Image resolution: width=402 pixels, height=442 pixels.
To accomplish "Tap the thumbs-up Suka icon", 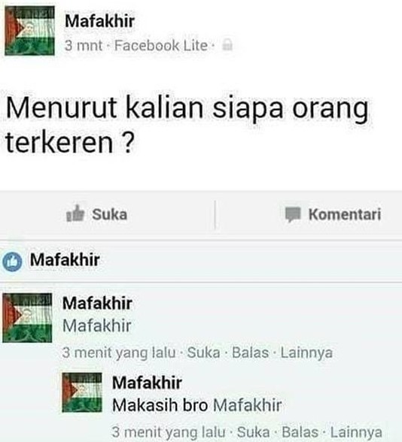I will [75, 213].
